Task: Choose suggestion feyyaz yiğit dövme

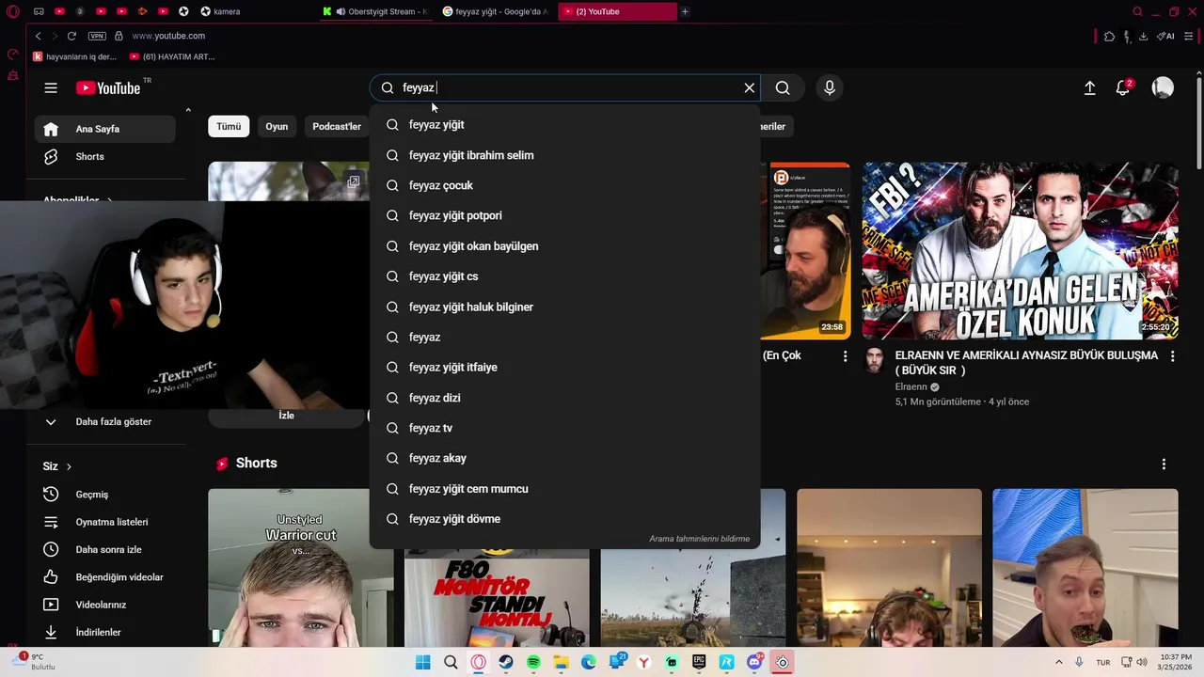Action: coord(564,519)
